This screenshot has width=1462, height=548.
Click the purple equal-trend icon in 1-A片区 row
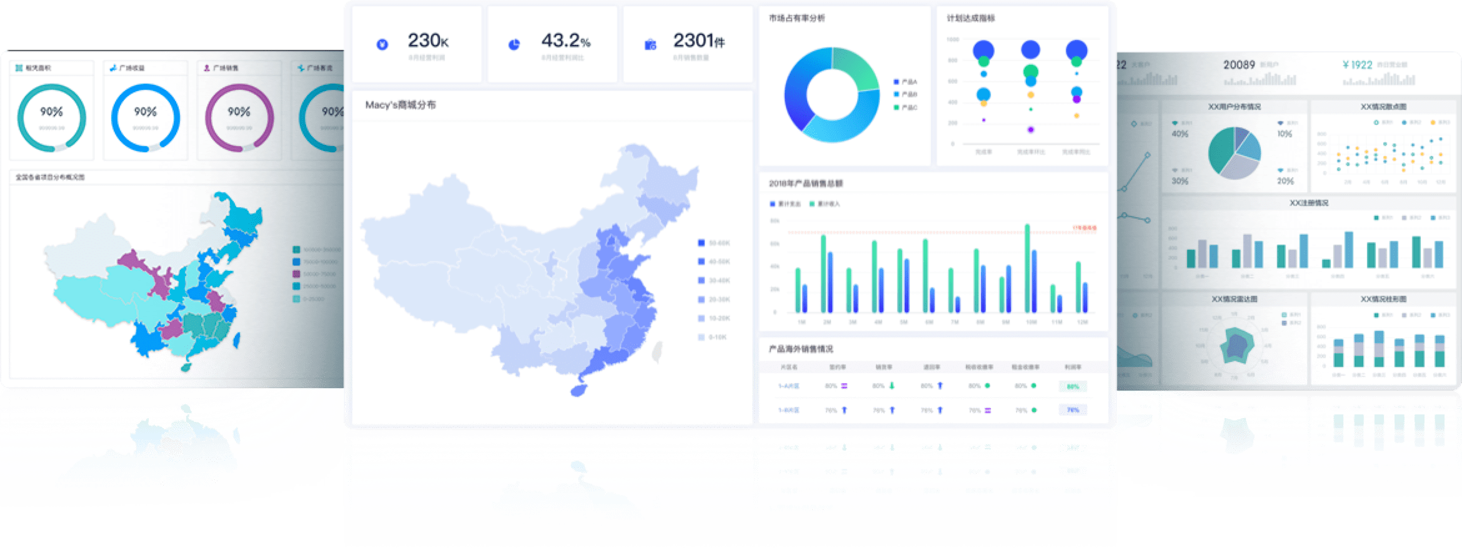(844, 386)
